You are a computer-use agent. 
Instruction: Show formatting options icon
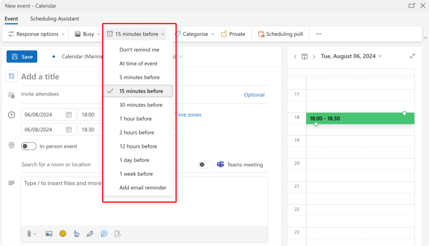tap(77, 234)
